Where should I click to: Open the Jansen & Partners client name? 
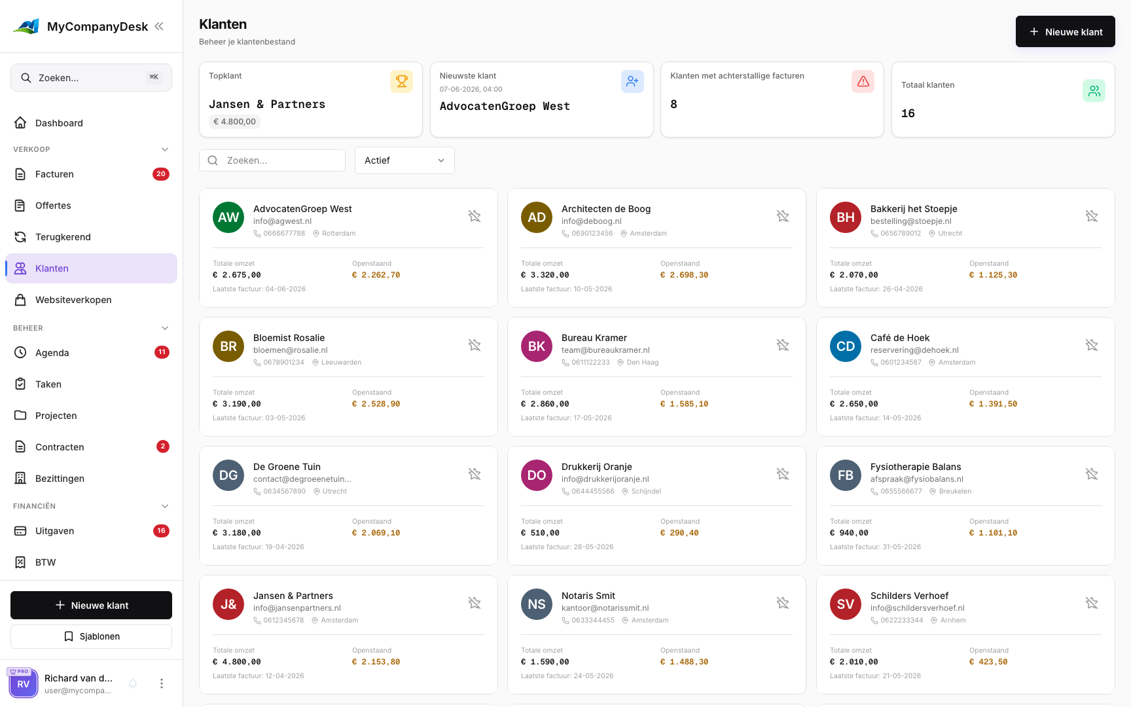point(293,596)
